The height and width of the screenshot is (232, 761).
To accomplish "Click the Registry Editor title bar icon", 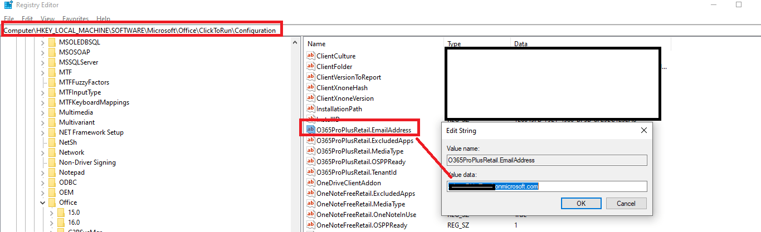I will pos(7,5).
